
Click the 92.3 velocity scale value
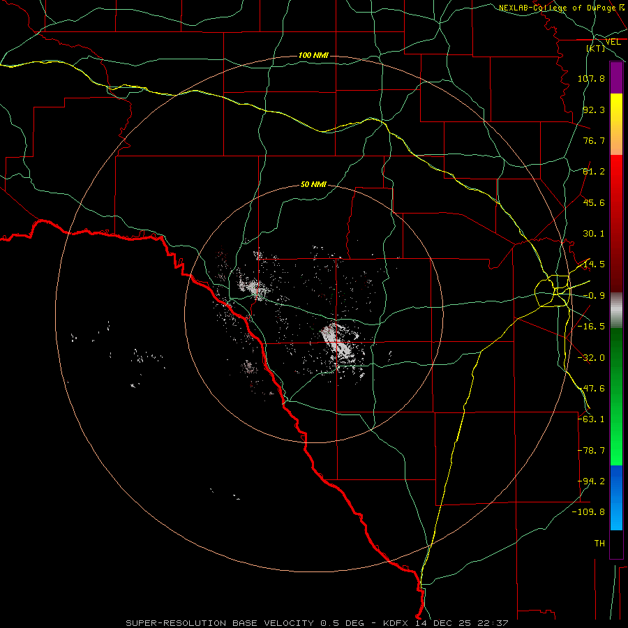(x=594, y=110)
